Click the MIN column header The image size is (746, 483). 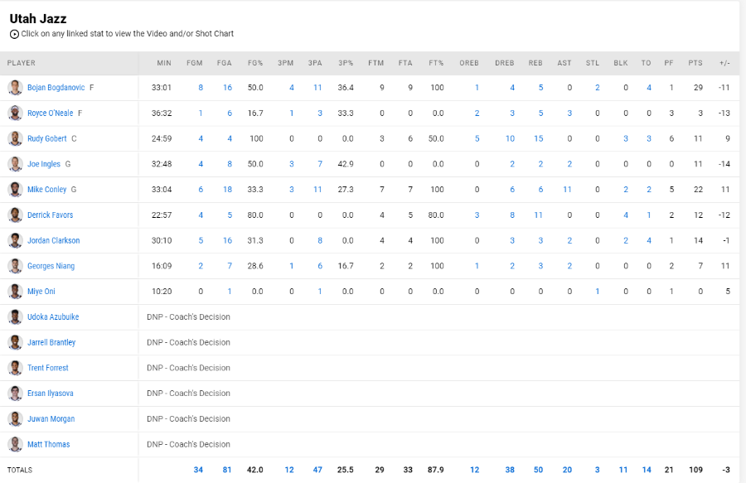(164, 63)
